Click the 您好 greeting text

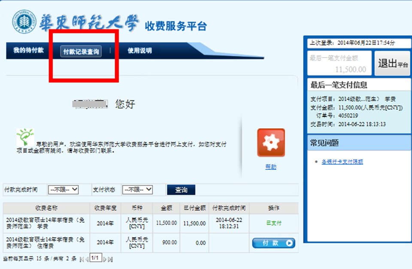pyautogui.click(x=125, y=104)
